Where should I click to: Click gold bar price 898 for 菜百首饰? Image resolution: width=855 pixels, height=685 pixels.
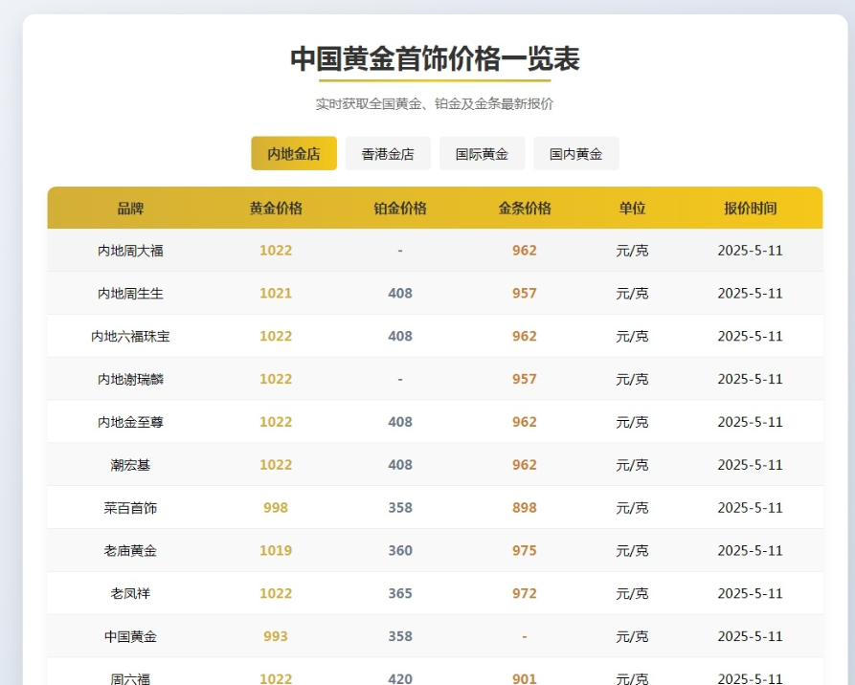point(525,508)
